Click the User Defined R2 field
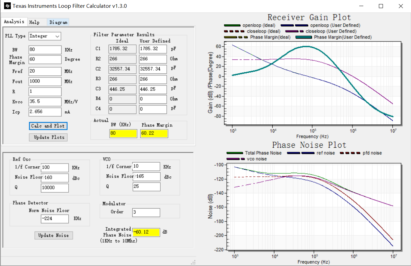The image size is (411, 266). [x=153, y=59]
